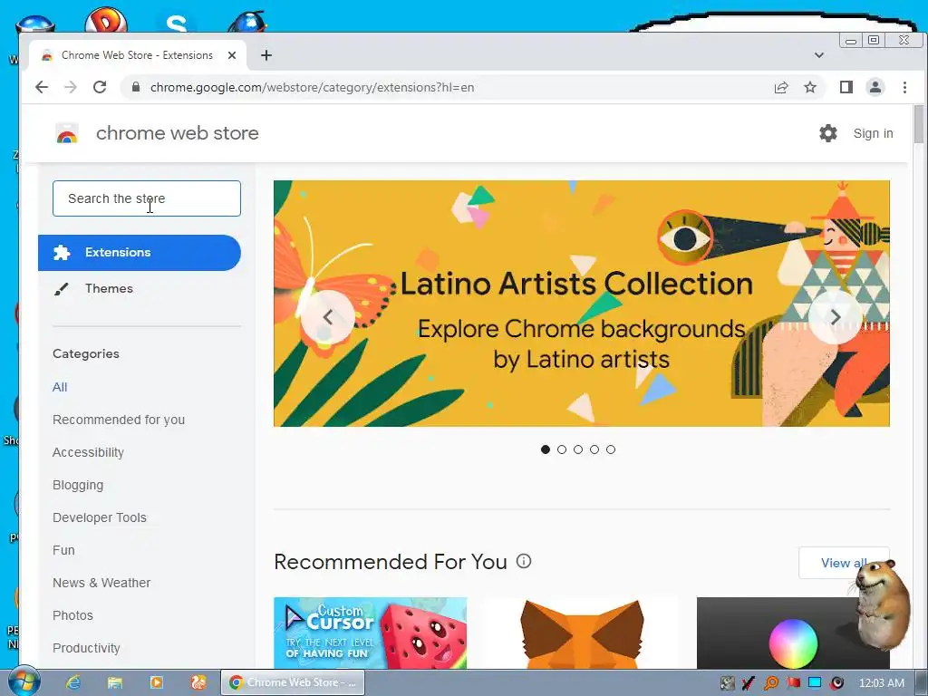Open the color wheel extension card
The width and height of the screenshot is (928, 696).
(x=793, y=633)
